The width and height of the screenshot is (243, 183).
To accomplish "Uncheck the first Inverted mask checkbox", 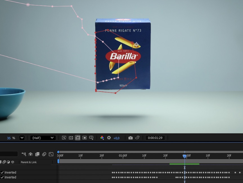I will [2, 172].
